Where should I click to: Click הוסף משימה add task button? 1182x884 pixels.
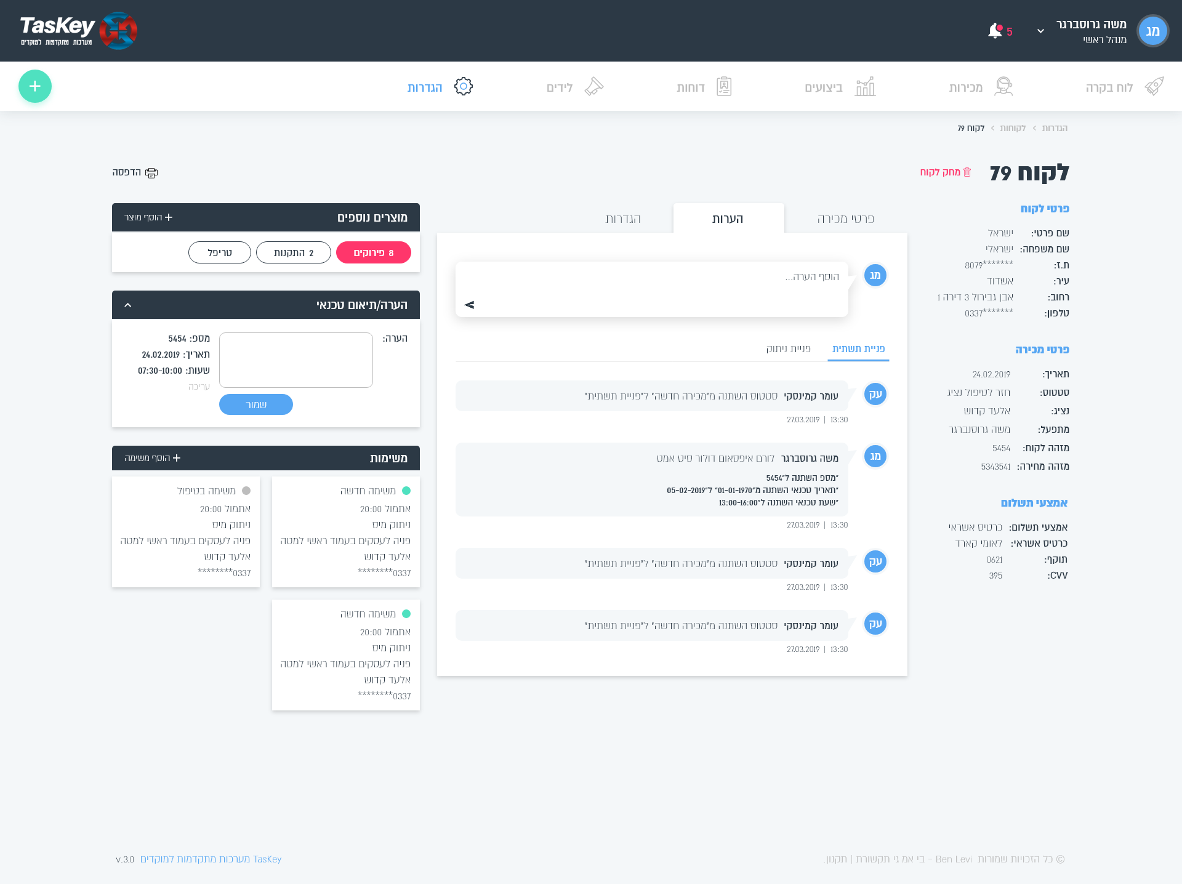pos(153,458)
